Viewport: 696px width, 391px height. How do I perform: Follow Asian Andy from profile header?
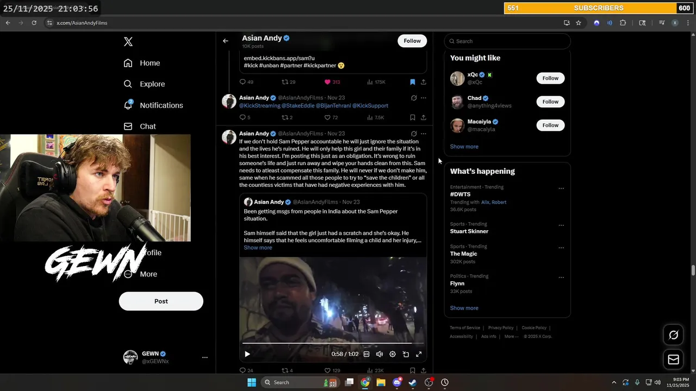coord(412,41)
